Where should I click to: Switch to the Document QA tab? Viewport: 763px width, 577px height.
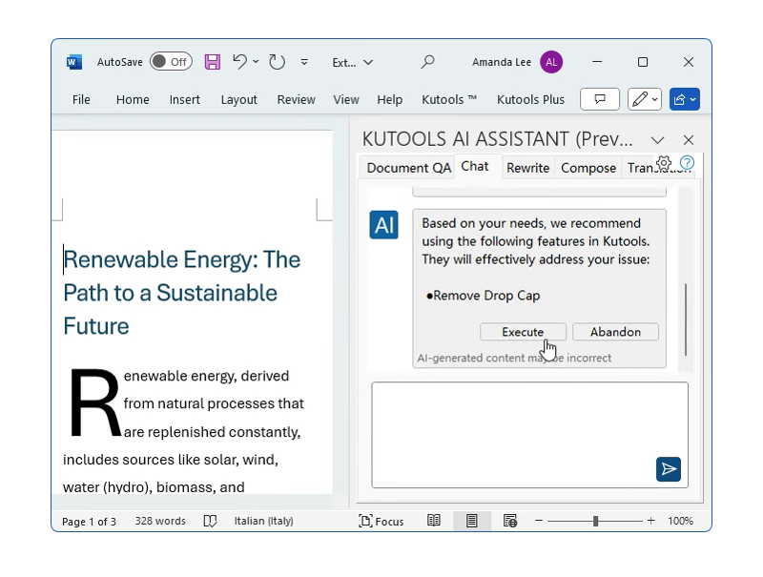point(408,168)
